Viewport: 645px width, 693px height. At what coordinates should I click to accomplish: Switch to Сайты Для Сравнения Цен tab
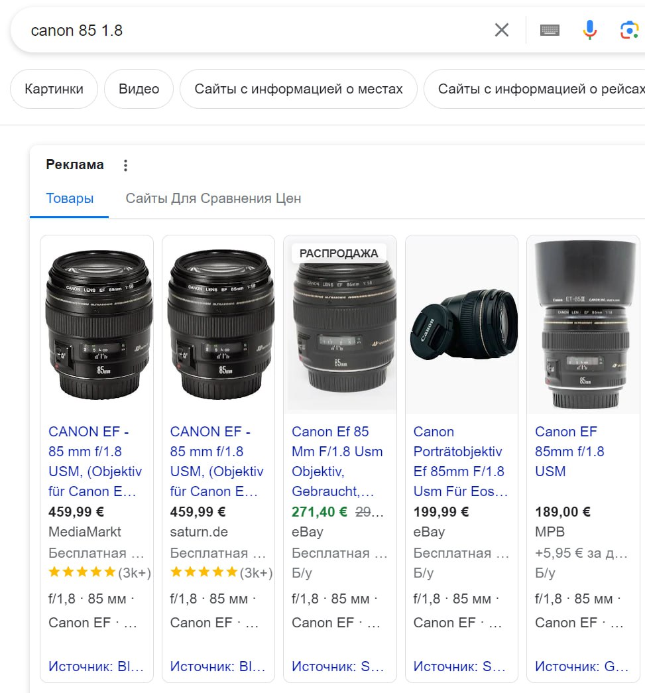tap(213, 198)
